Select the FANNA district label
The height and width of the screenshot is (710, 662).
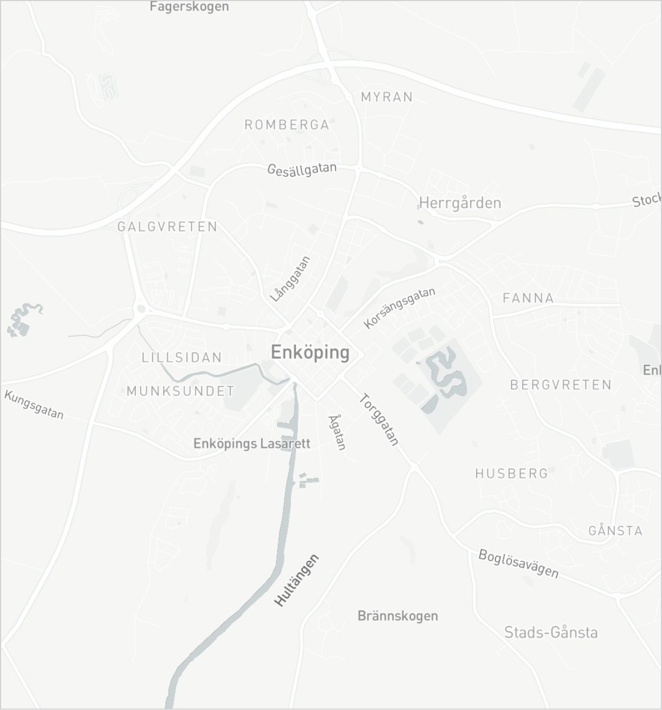click(528, 298)
